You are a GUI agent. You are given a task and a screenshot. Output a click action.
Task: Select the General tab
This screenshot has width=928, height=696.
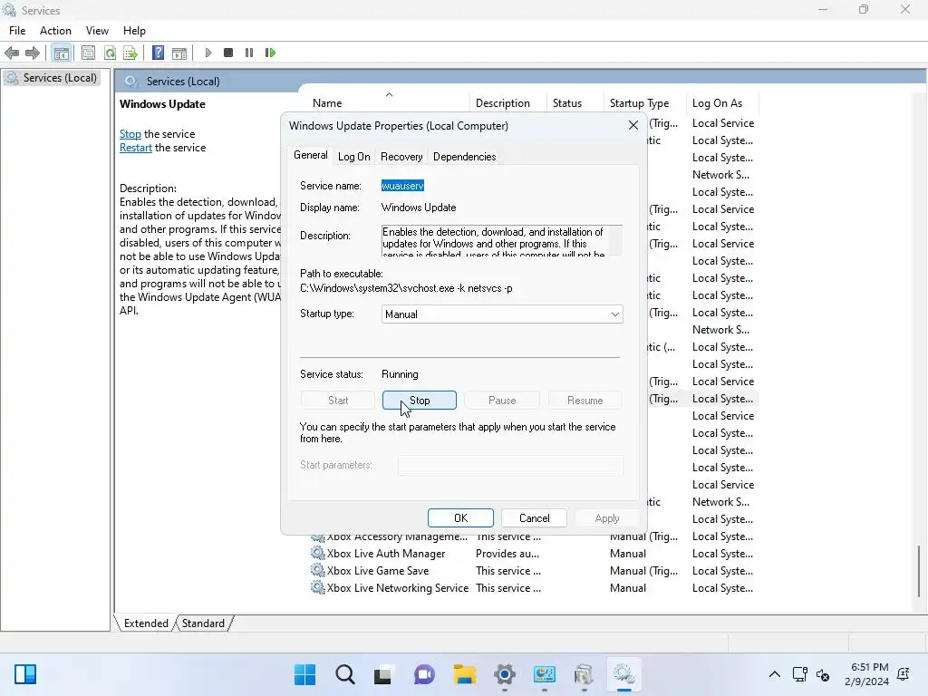pyautogui.click(x=311, y=155)
